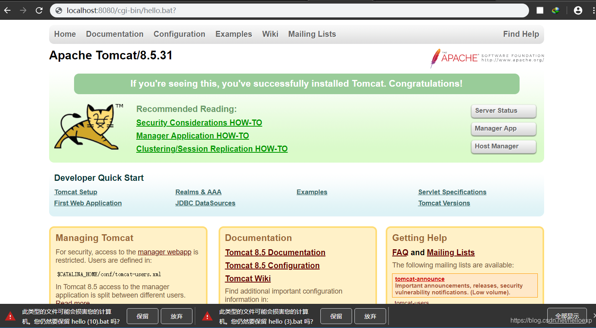Go back with the browser back arrow
The image size is (596, 328).
click(x=7, y=10)
